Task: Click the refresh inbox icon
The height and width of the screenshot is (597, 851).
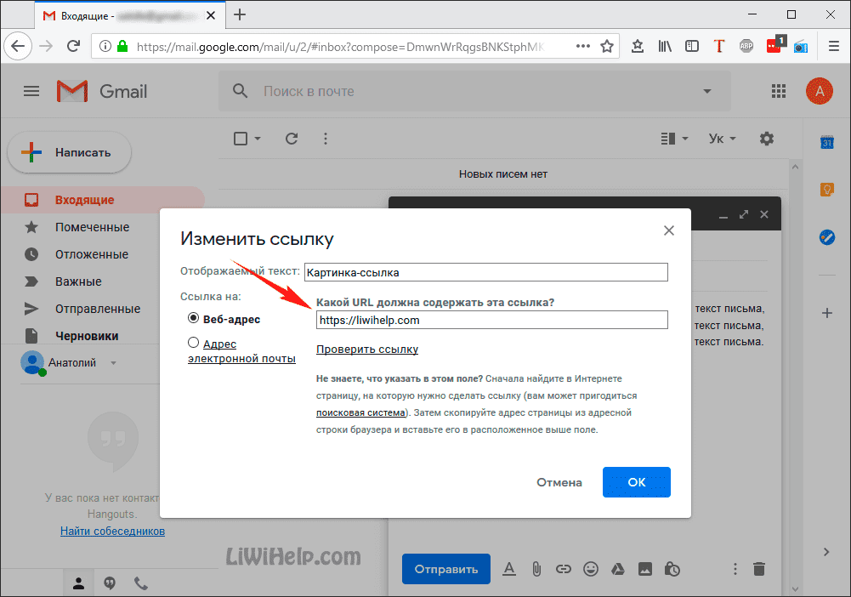Action: click(292, 139)
